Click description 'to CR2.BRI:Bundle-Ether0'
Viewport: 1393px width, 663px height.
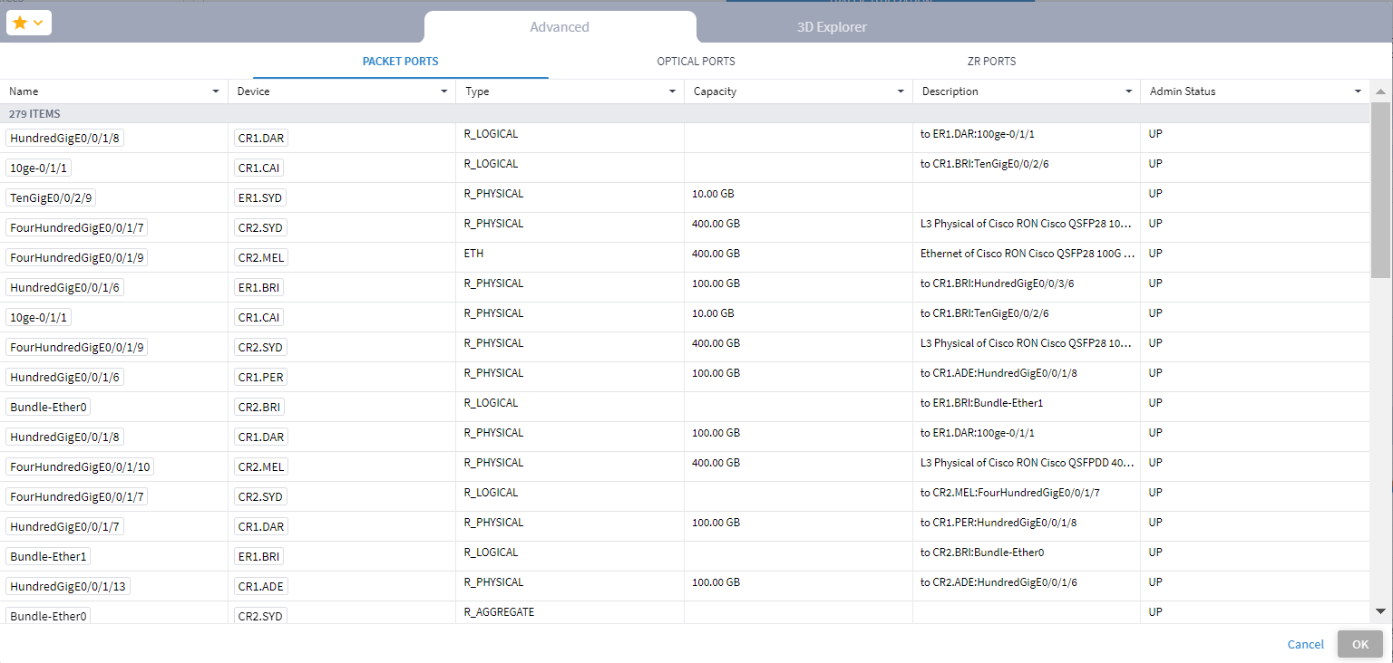982,552
